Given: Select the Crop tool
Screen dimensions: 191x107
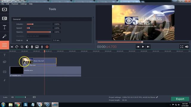Looking at the screenshot, I should pos(22,47).
